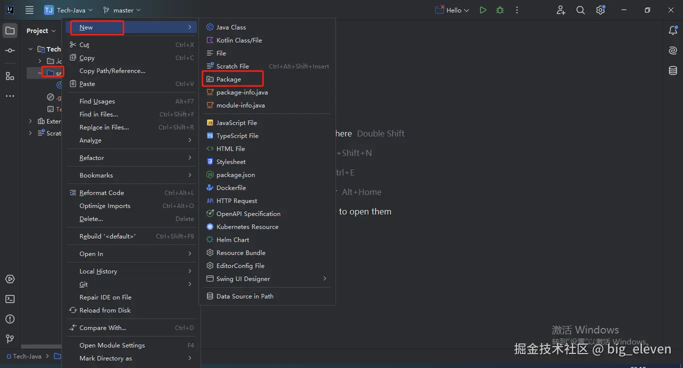Open the main hamburger menu
683x368 pixels.
(29, 10)
